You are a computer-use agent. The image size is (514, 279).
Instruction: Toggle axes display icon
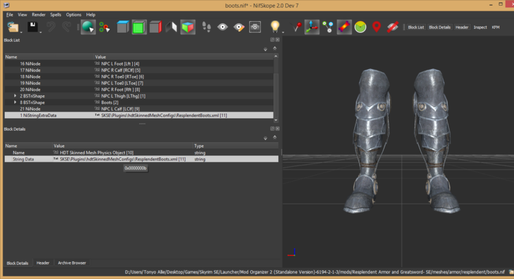click(x=312, y=27)
